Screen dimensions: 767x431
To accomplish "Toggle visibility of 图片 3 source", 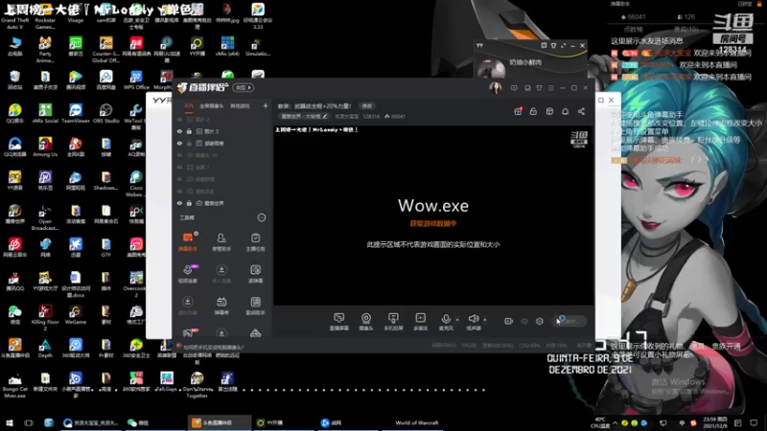I will pos(179,131).
